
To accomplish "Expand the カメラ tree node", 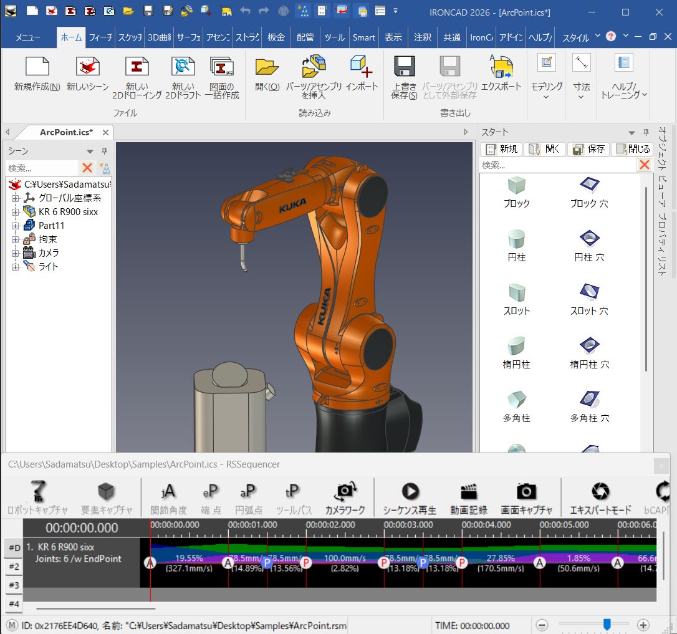I will (x=15, y=253).
